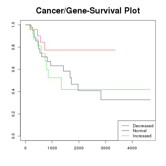Click the 1000 x-axis tick label

(52, 148)
